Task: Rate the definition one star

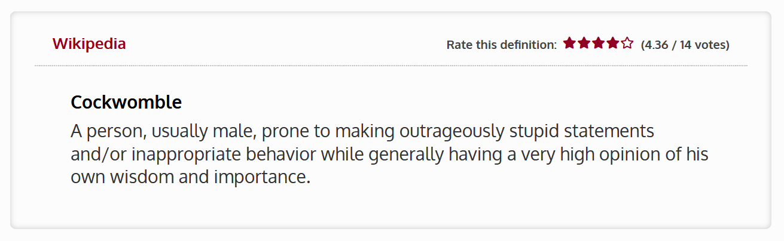Action: coord(569,43)
